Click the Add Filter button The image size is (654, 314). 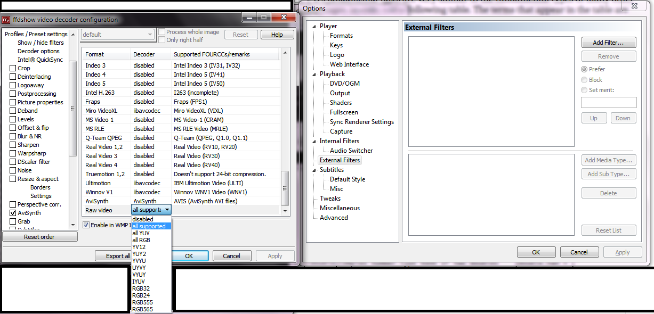(609, 43)
